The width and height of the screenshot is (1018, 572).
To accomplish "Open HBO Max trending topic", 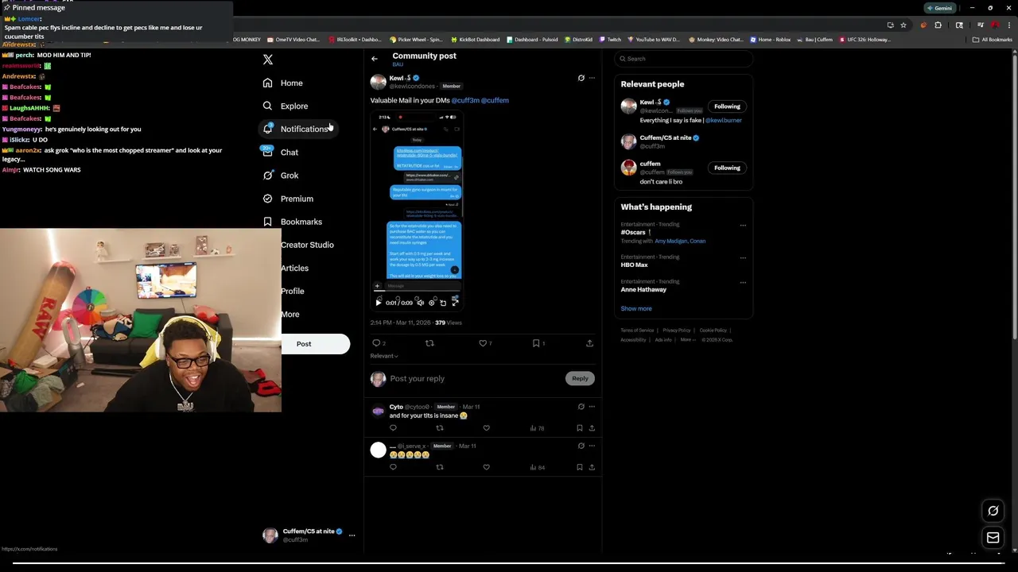I will tap(635, 265).
